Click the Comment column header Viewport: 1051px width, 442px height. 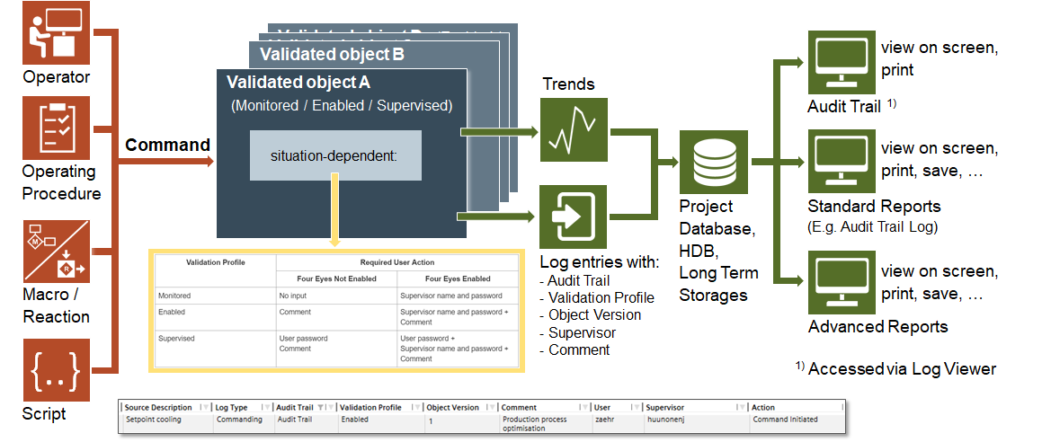[x=519, y=408]
